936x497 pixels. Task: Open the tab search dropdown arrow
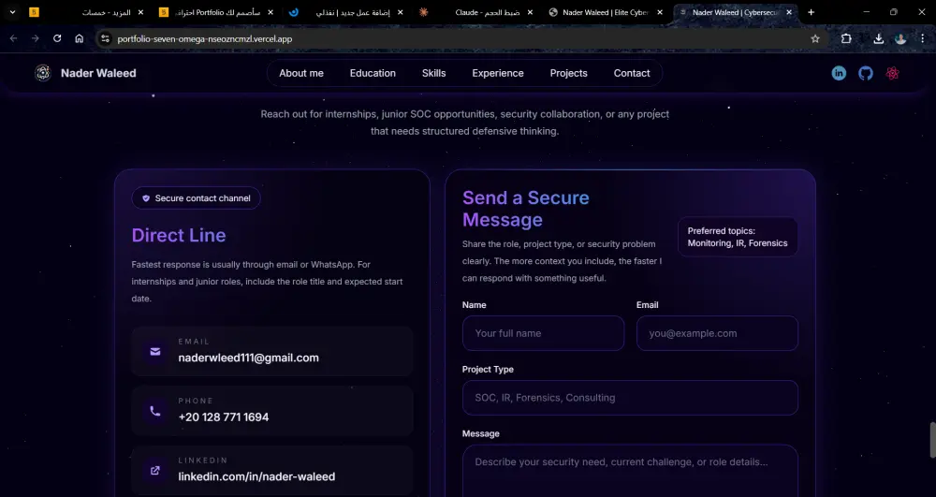(x=12, y=12)
